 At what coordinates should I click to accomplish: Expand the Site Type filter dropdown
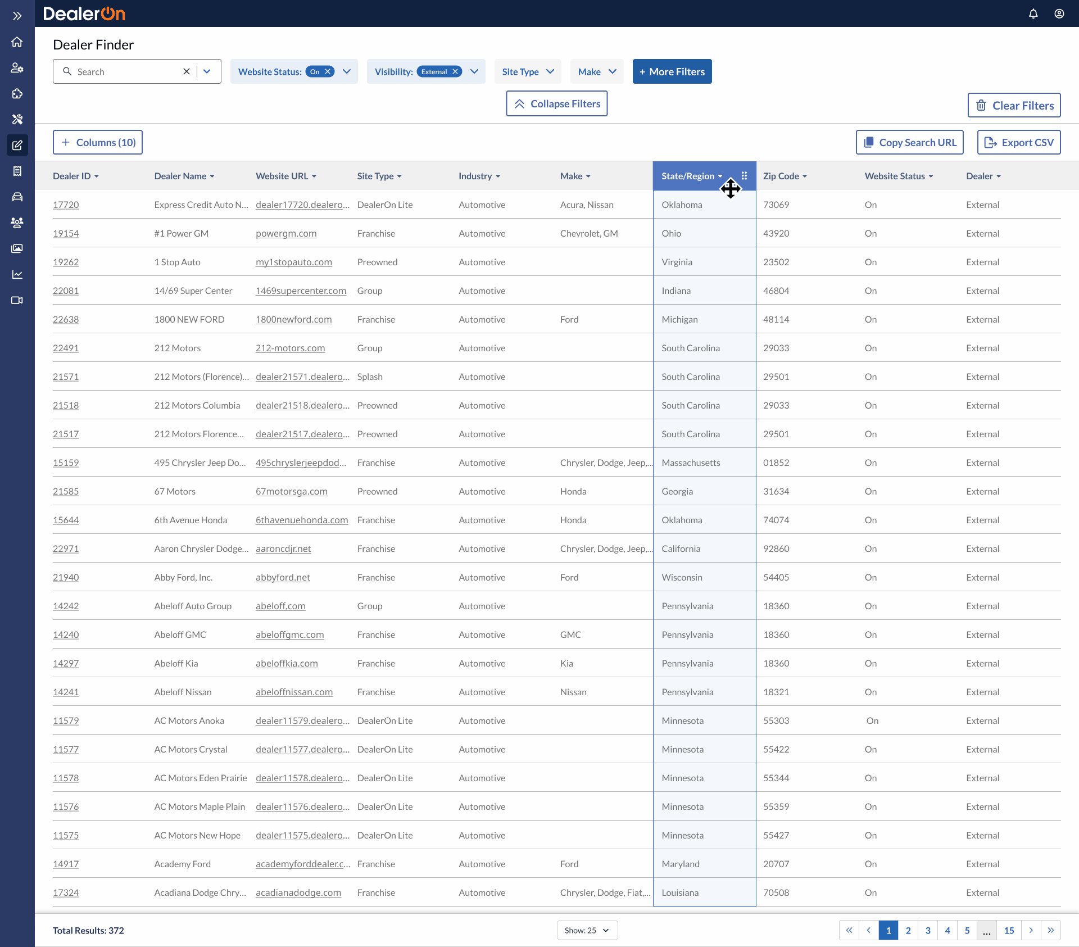point(528,71)
